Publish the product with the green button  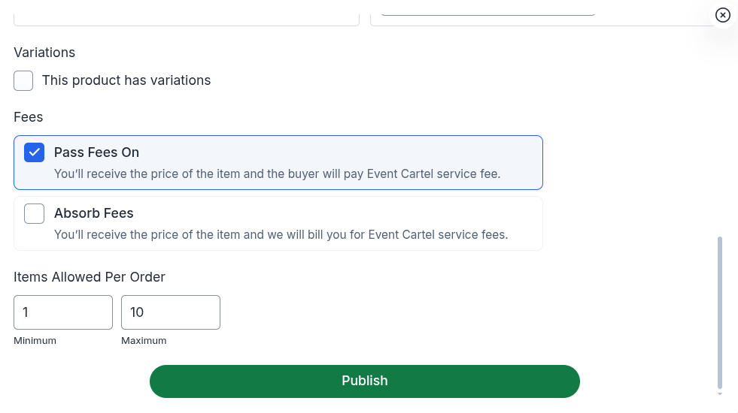tap(365, 381)
